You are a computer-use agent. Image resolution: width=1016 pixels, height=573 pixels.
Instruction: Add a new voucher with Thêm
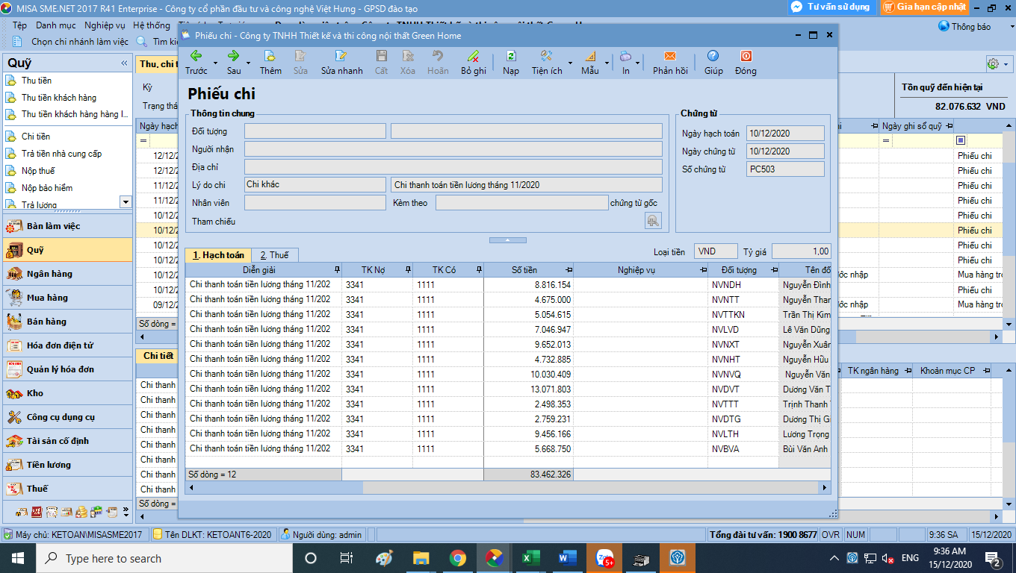pyautogui.click(x=270, y=62)
